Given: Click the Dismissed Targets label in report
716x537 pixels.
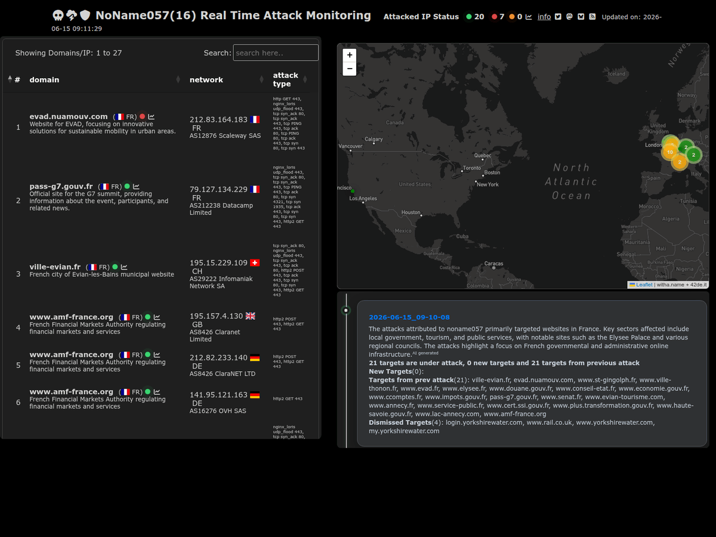Looking at the screenshot, I should point(400,422).
